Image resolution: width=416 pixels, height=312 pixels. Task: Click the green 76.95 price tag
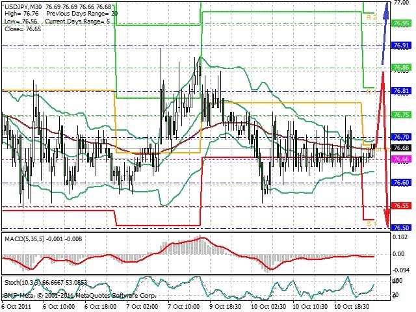tap(401, 23)
